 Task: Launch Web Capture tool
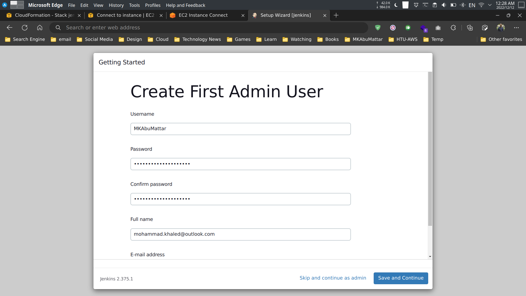485,28
